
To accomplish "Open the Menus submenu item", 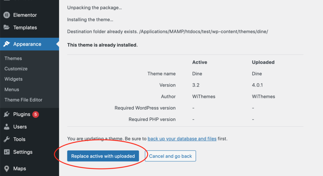I will [12, 89].
